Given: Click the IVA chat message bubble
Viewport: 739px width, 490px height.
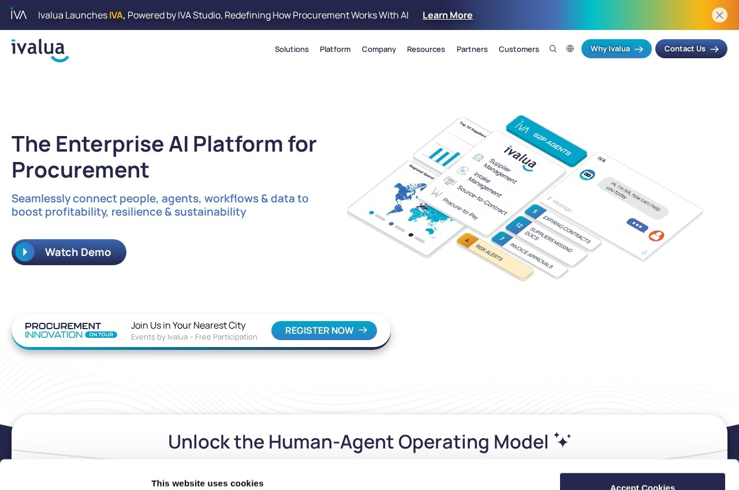Looking at the screenshot, I should point(633,198).
